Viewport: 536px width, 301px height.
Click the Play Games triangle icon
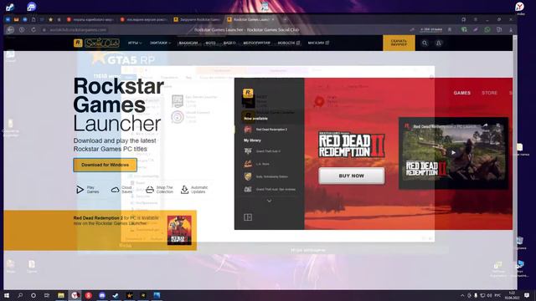(80, 190)
